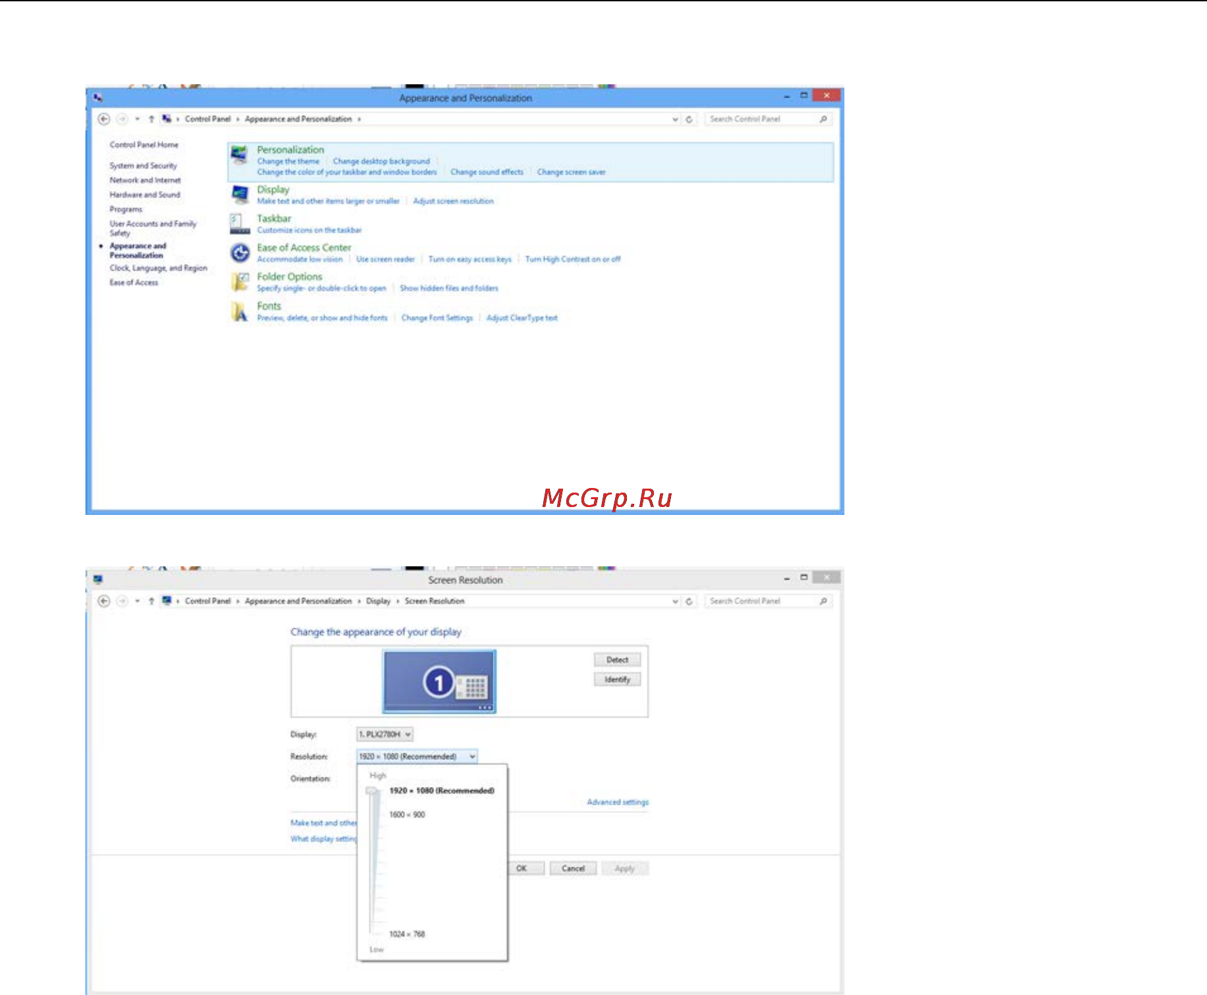The height and width of the screenshot is (995, 1207).
Task: Select monitor 1 thumbnail in display preview
Action: (x=439, y=681)
